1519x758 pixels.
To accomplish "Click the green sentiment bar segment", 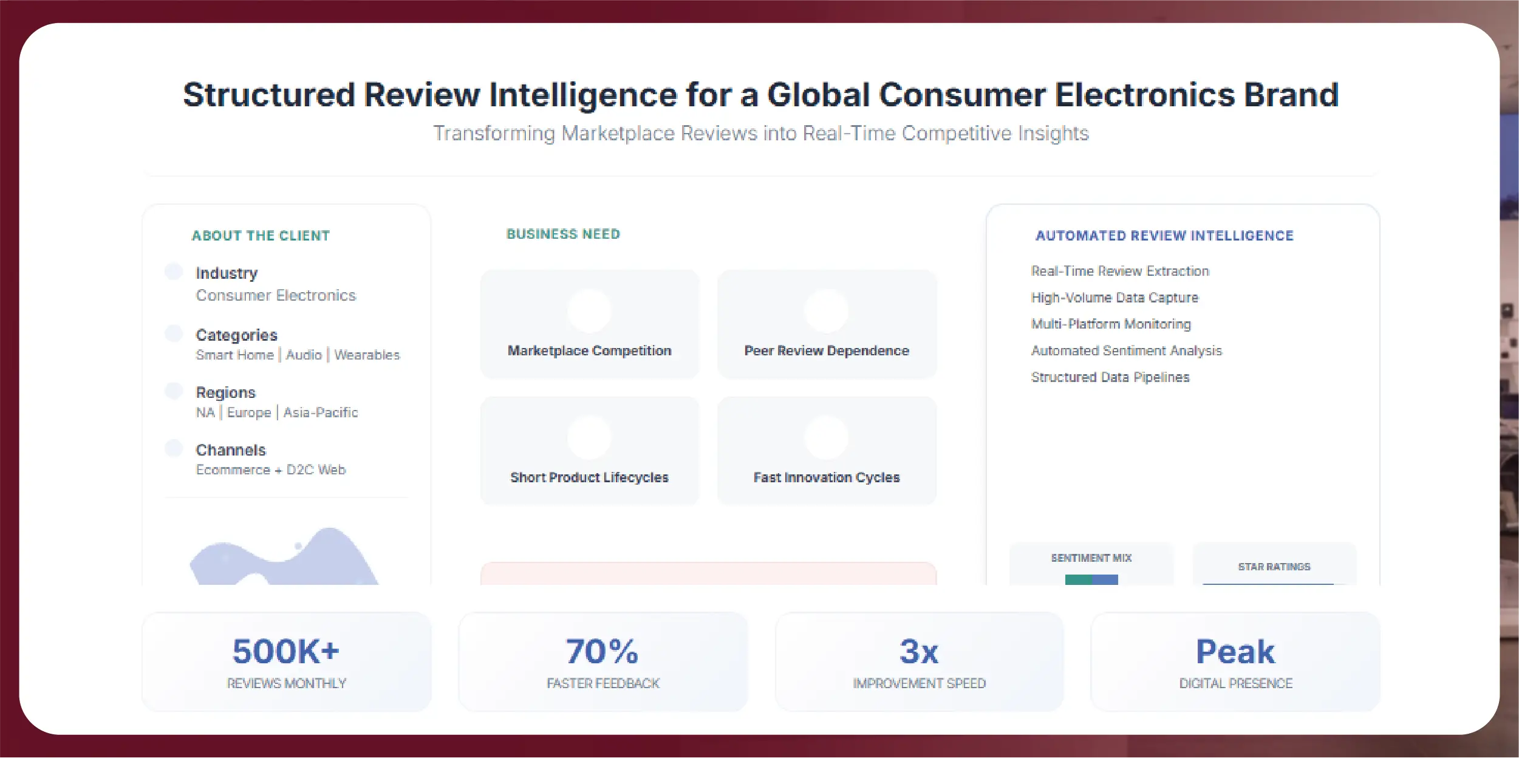I will pos(1078,580).
